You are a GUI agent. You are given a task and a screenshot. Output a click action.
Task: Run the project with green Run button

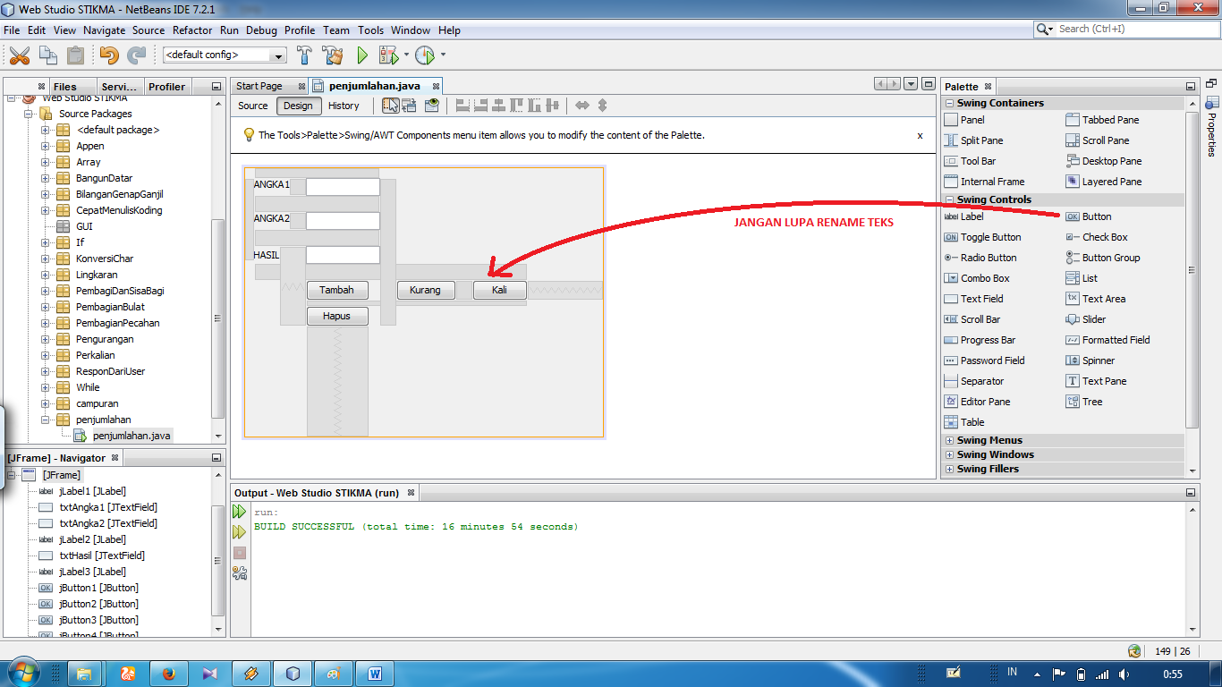(361, 55)
